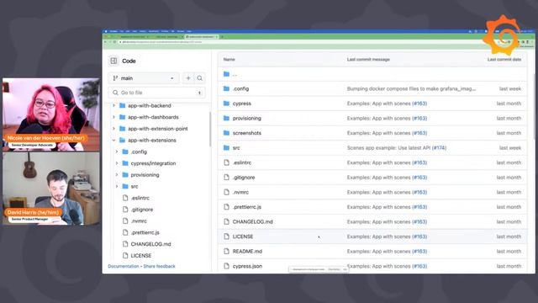Select app-with-dashboards folder in tree

pos(153,117)
